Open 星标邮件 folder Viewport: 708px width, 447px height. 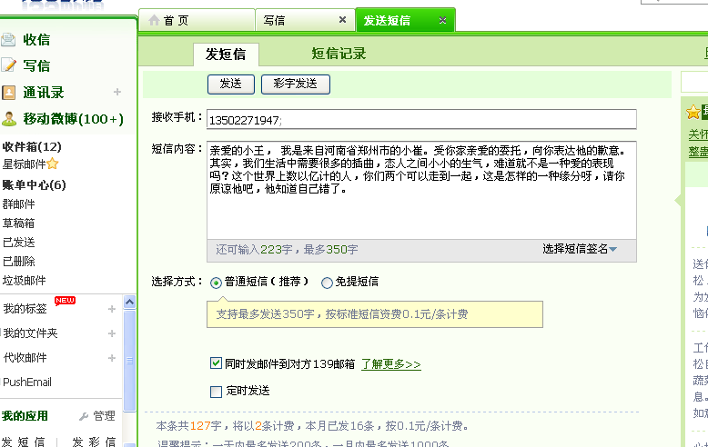tap(25, 164)
